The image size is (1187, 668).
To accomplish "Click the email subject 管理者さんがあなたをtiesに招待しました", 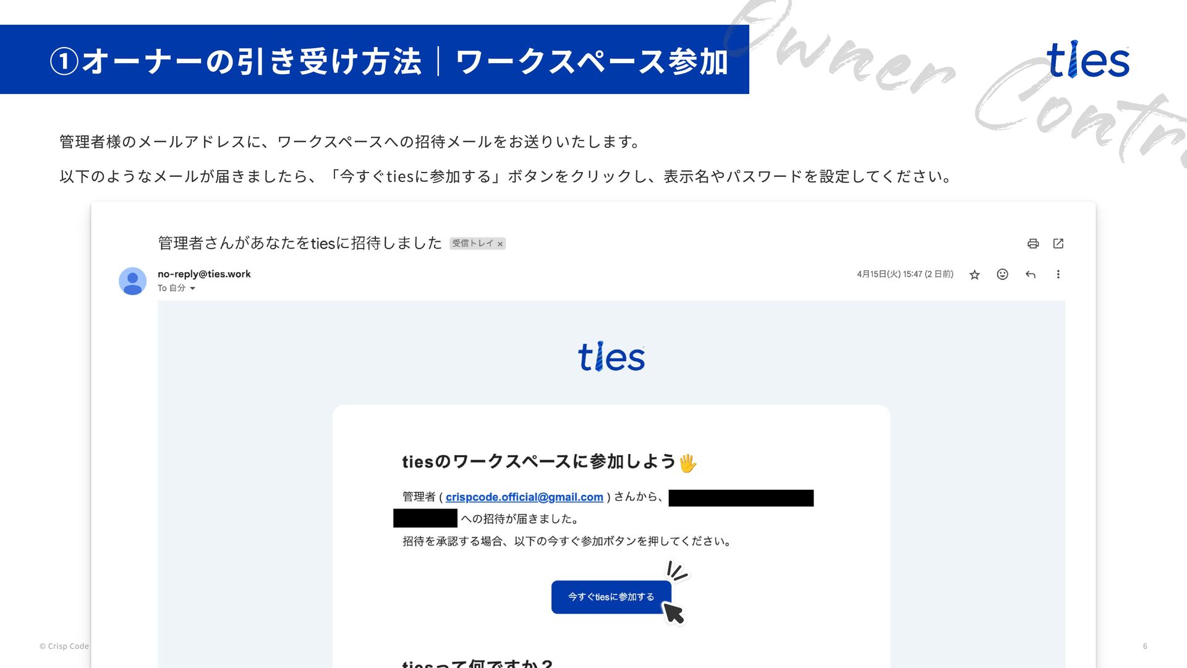I will click(300, 243).
